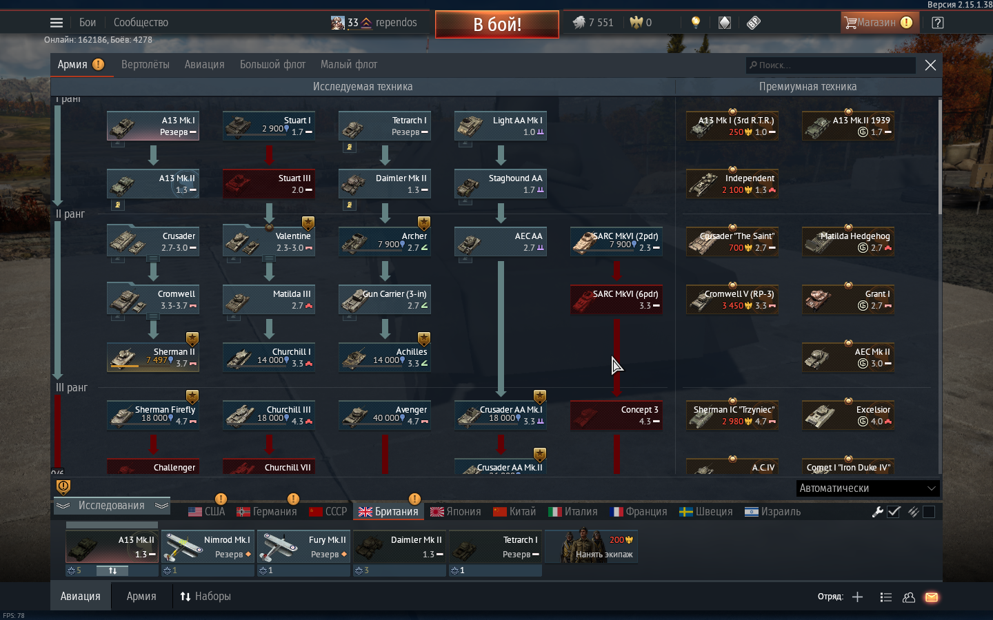The height and width of the screenshot is (620, 993).
Task: Collapse the Исследования panel
Action: click(112, 506)
